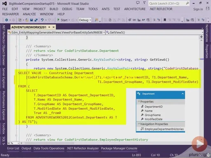Viewport: 211px width, 158px height.
Task: Click the Open File folder icon
Action: coord(27,20)
